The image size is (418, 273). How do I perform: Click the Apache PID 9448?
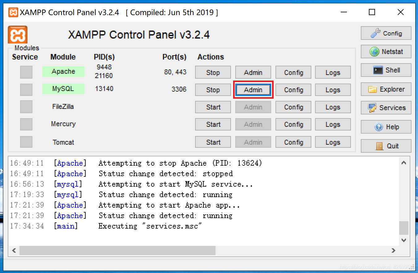[x=104, y=67]
